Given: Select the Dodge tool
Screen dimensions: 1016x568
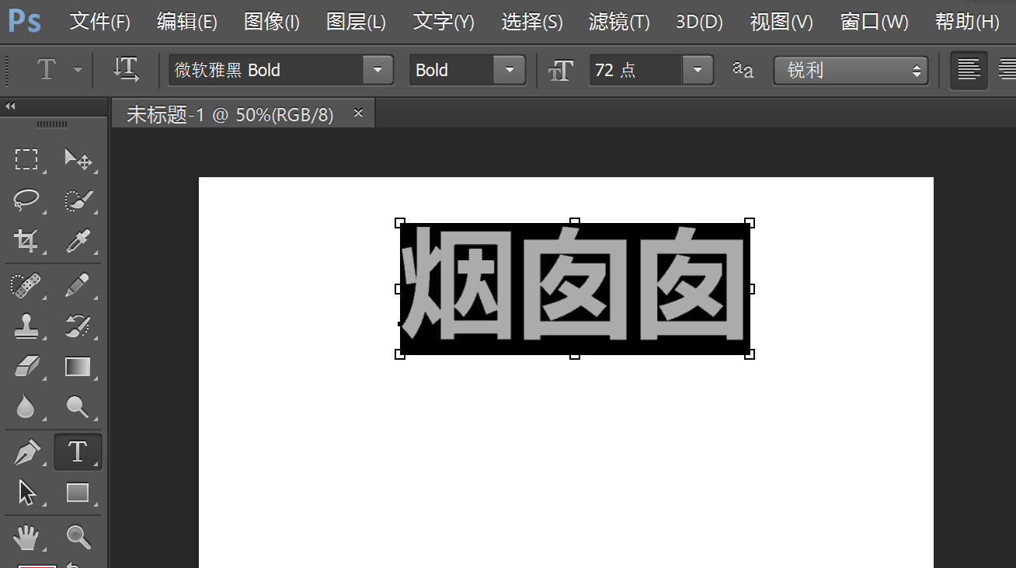Looking at the screenshot, I should [x=78, y=406].
